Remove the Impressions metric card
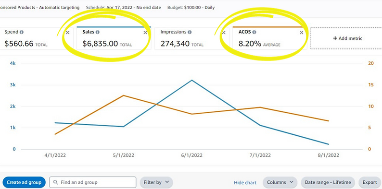 pos(223,33)
